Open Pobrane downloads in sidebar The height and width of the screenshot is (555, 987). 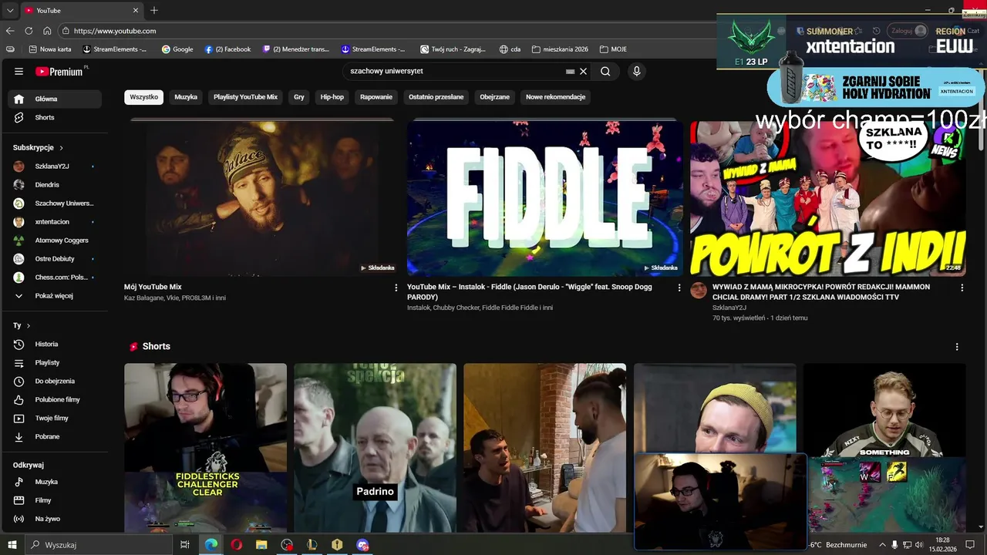(x=55, y=436)
